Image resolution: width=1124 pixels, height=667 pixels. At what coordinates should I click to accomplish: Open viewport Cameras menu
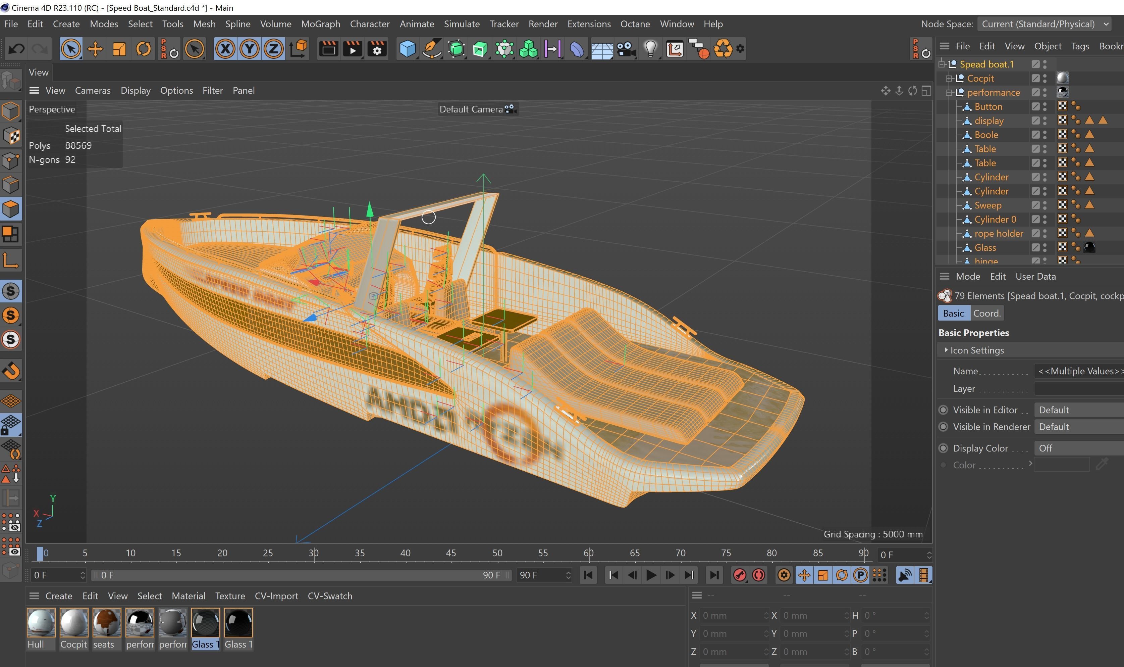93,90
